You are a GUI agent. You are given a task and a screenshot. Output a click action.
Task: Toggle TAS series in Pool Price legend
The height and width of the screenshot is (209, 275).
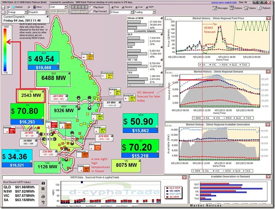tap(243, 65)
